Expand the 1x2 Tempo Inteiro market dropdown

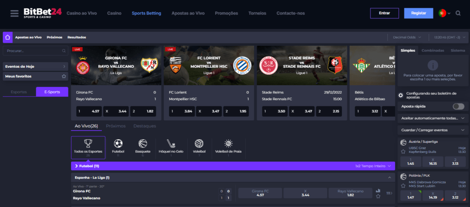375,166
